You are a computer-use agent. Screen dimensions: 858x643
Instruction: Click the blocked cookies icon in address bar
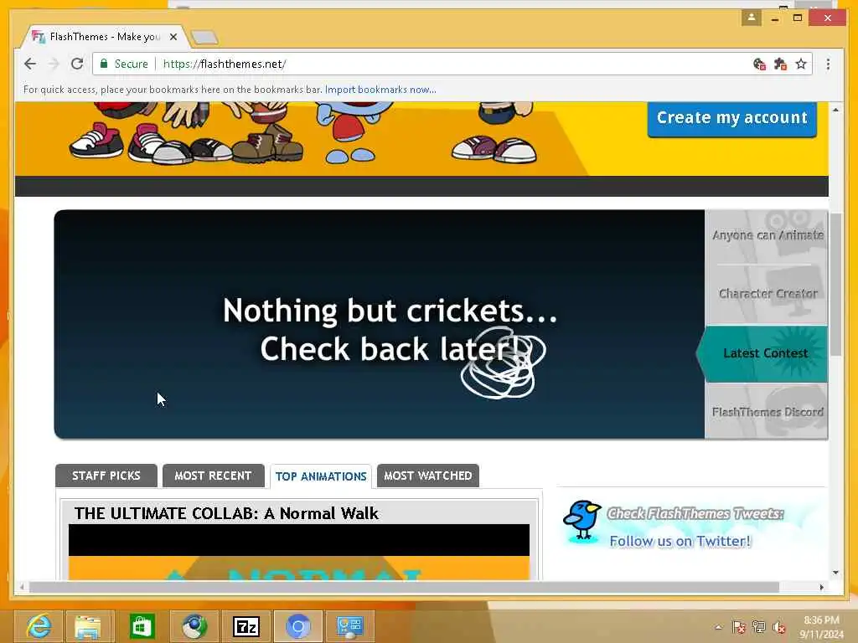coord(759,64)
